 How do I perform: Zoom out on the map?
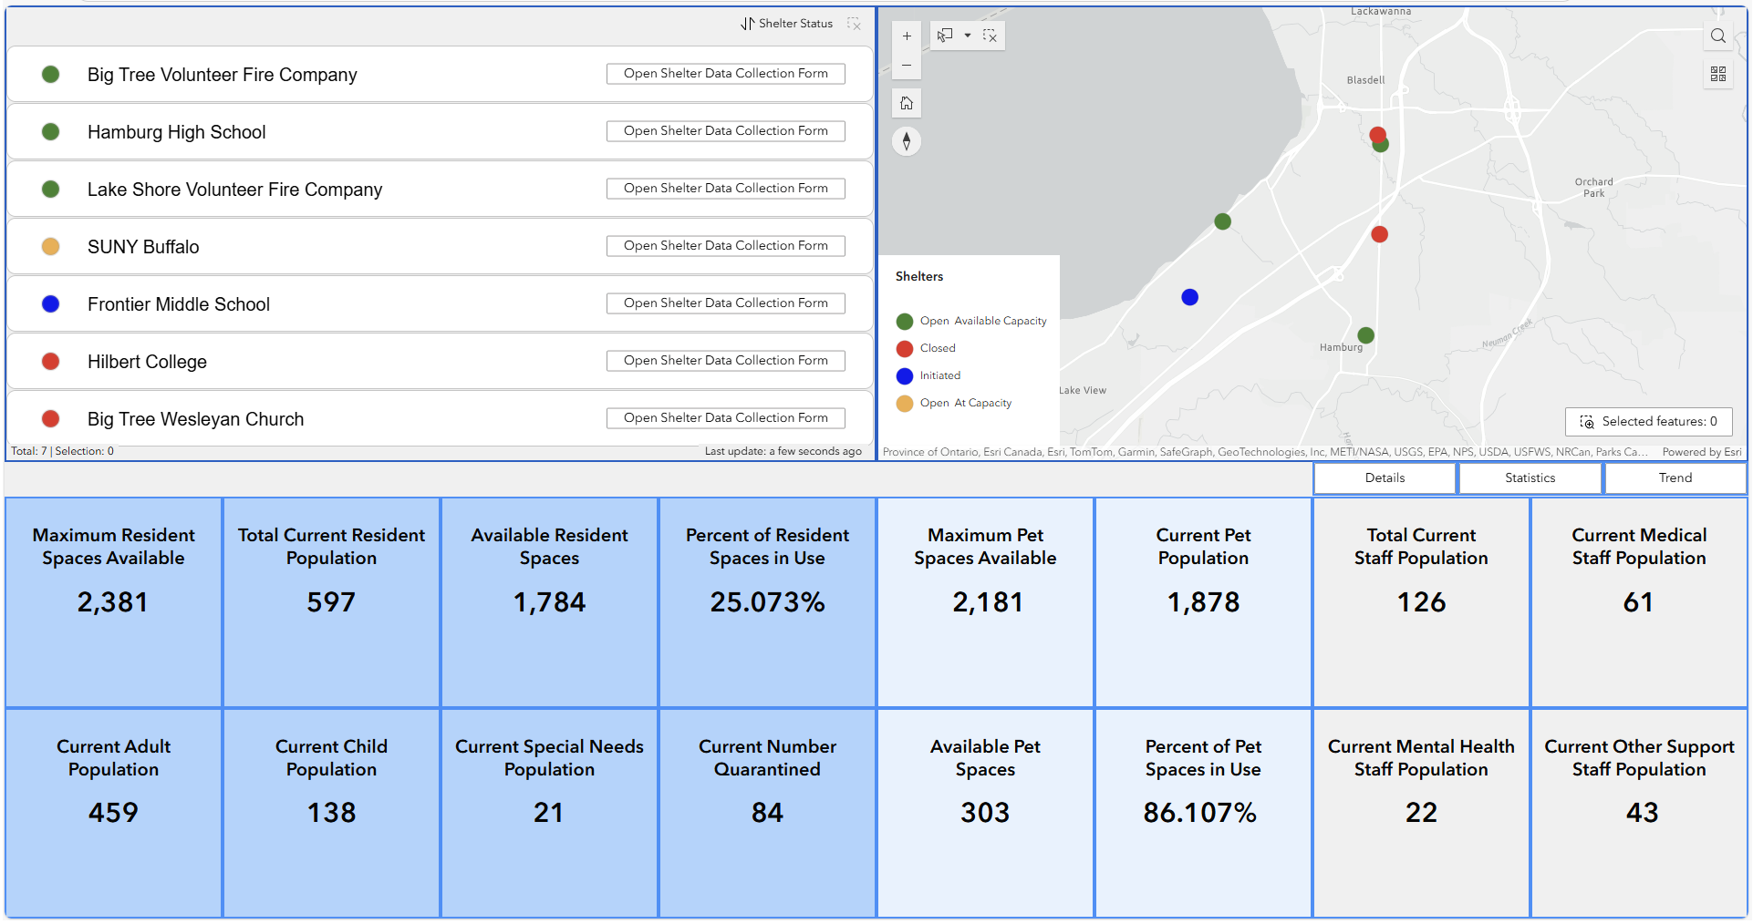click(x=907, y=66)
